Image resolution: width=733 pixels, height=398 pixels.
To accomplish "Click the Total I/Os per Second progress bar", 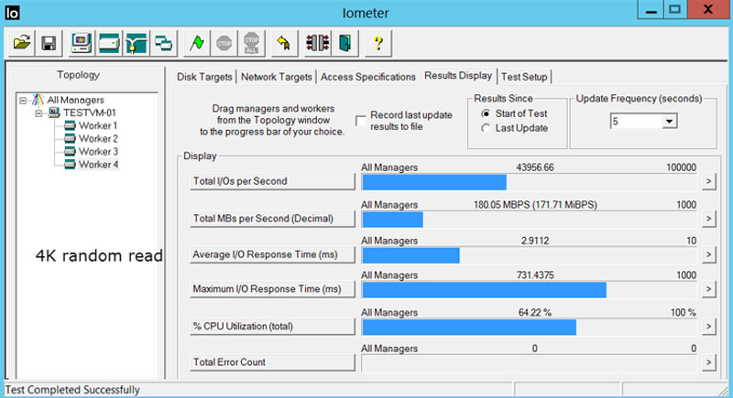I will [x=530, y=182].
